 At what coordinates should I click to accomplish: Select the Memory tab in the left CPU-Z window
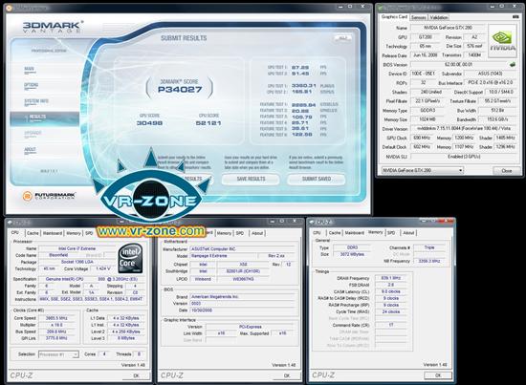point(73,233)
